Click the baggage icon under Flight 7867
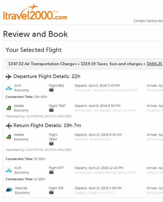Viewport: 163px width, 202px height. [x=51, y=110]
